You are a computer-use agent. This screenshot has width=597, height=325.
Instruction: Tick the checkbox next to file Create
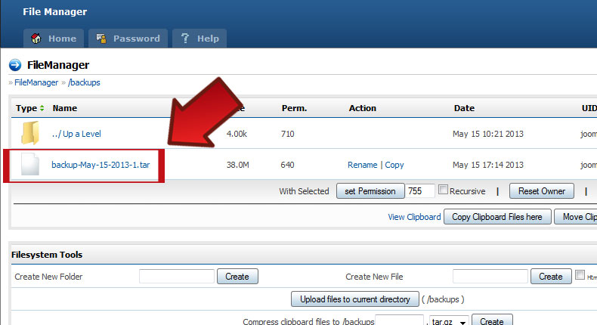coord(580,276)
